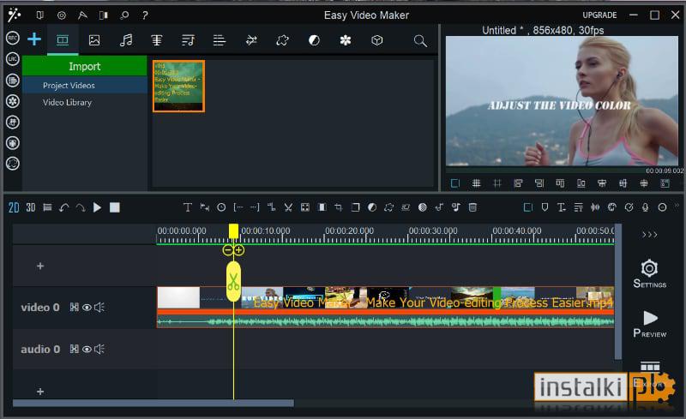Click the Undo arrow in timeline toolbar

(x=63, y=207)
